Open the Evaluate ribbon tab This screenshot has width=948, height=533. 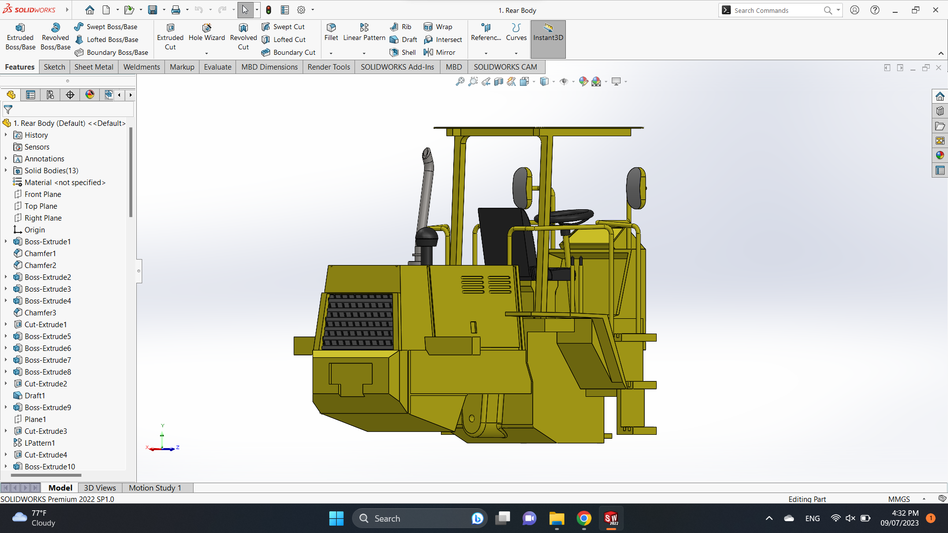click(217, 67)
